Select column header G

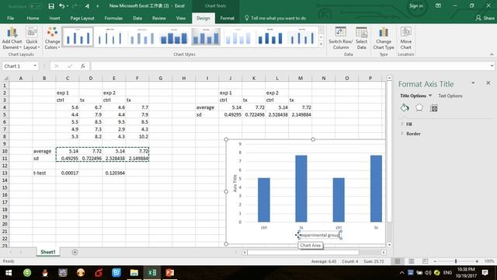(x=161, y=78)
